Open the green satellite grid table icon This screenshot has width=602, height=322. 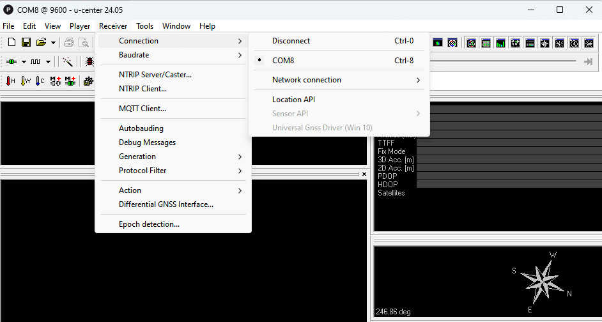point(486,43)
